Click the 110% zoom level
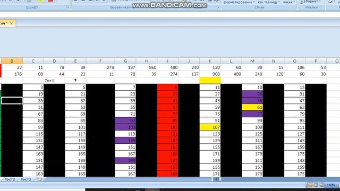This screenshot has width=340, height=191. (x=330, y=185)
